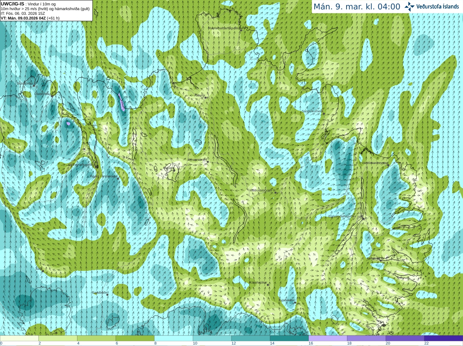Click the Siglufjörður station marker

33,86
